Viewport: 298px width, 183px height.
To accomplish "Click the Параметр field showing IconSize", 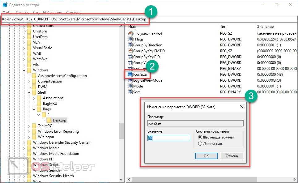I will [195, 123].
